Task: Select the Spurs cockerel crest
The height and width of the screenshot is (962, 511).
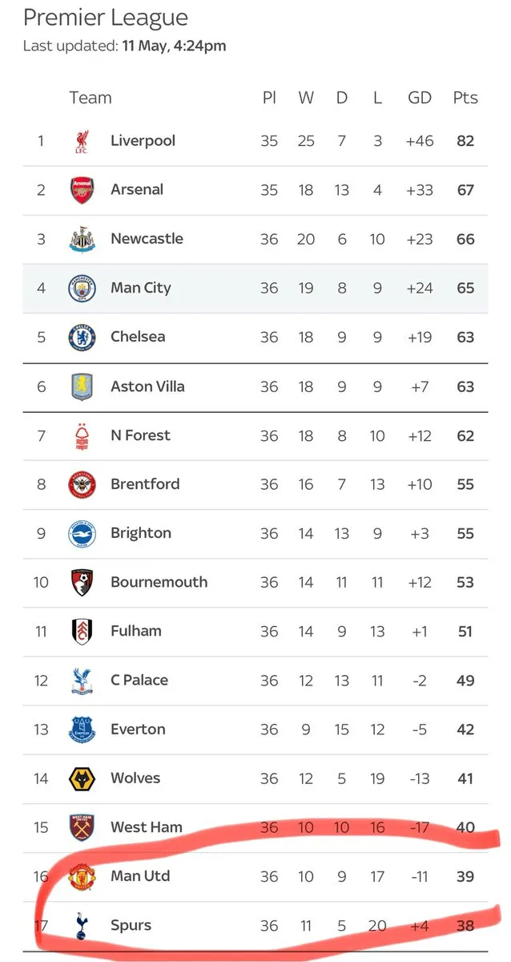Action: click(82, 925)
